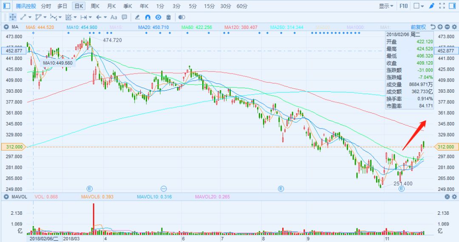Toggle MA10 line via its label
Image resolution: width=459 pixels, height=242 pixels.
pos(82,27)
